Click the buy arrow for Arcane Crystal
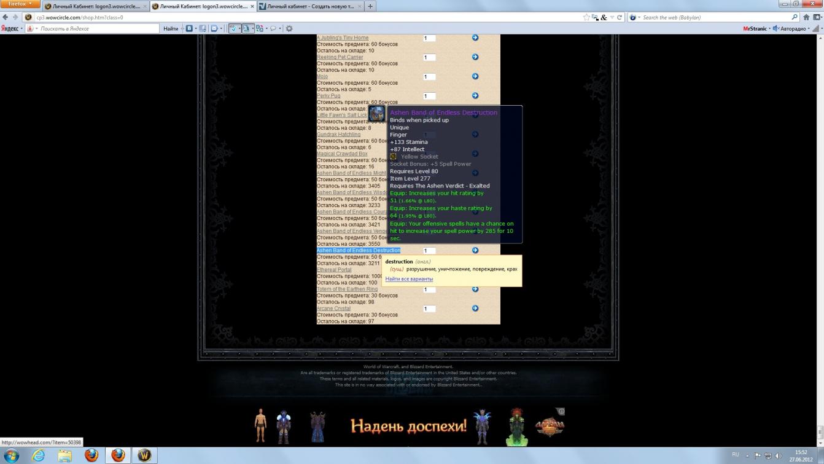Image resolution: width=824 pixels, height=464 pixels. [475, 309]
